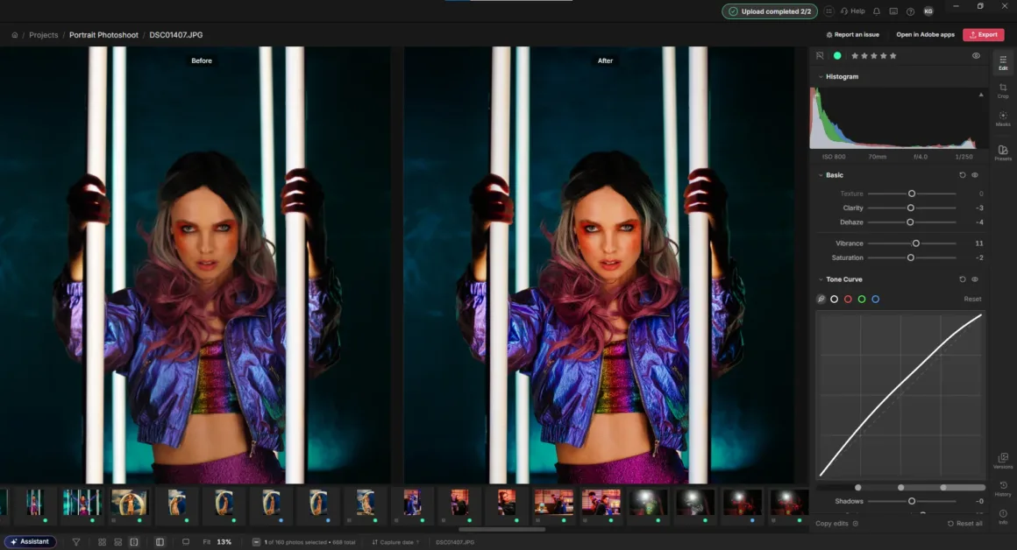The width and height of the screenshot is (1017, 550).
Task: Click the Copy edits settings icon
Action: coord(856,524)
